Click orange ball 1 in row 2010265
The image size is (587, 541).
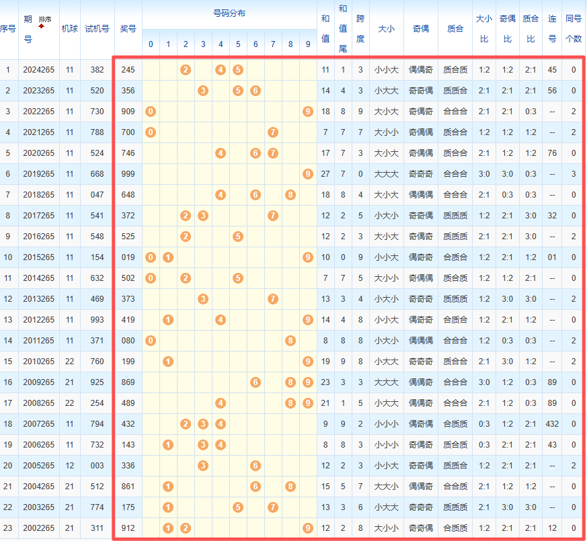coord(168,362)
